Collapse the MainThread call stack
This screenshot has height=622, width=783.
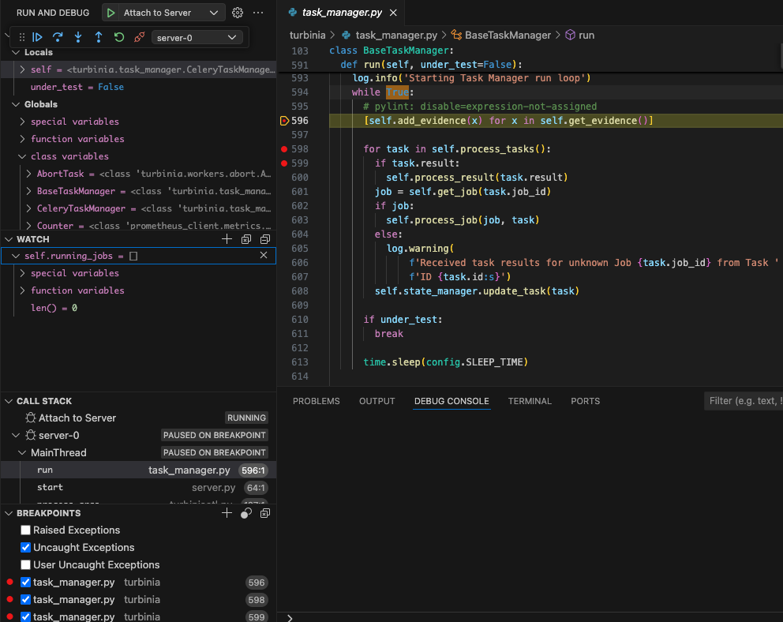click(22, 453)
